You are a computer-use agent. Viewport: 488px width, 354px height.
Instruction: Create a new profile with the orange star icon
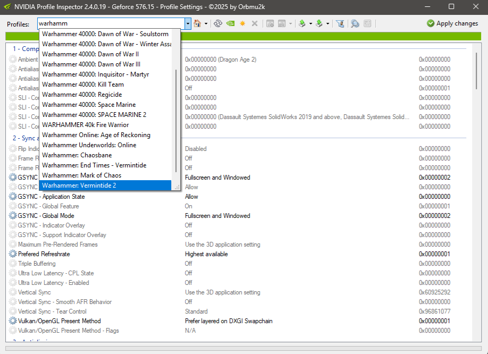point(242,23)
